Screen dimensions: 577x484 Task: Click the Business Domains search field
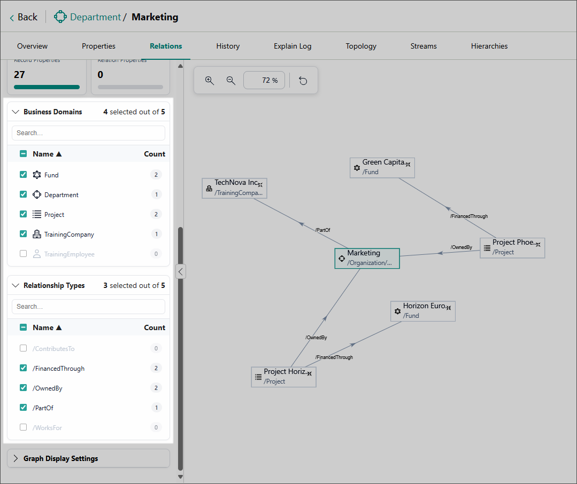pyautogui.click(x=88, y=133)
